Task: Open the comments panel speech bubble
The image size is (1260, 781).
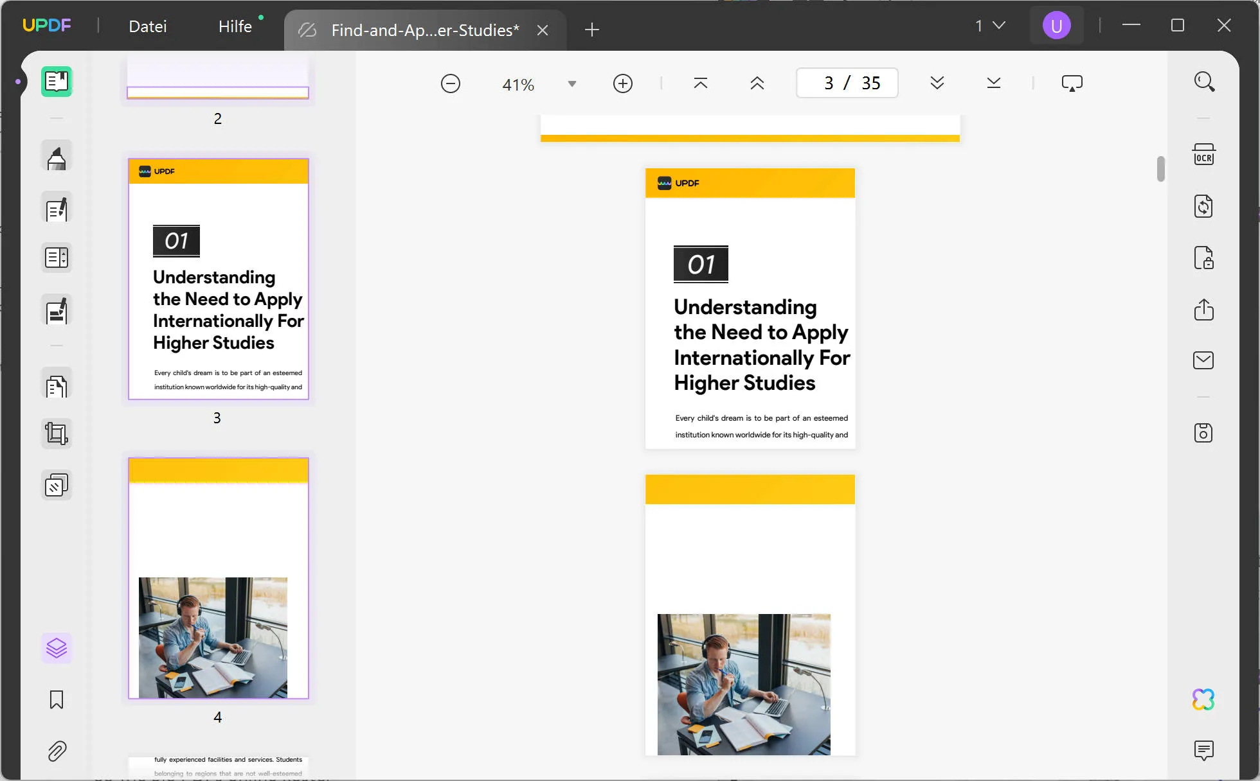Action: (x=1204, y=750)
